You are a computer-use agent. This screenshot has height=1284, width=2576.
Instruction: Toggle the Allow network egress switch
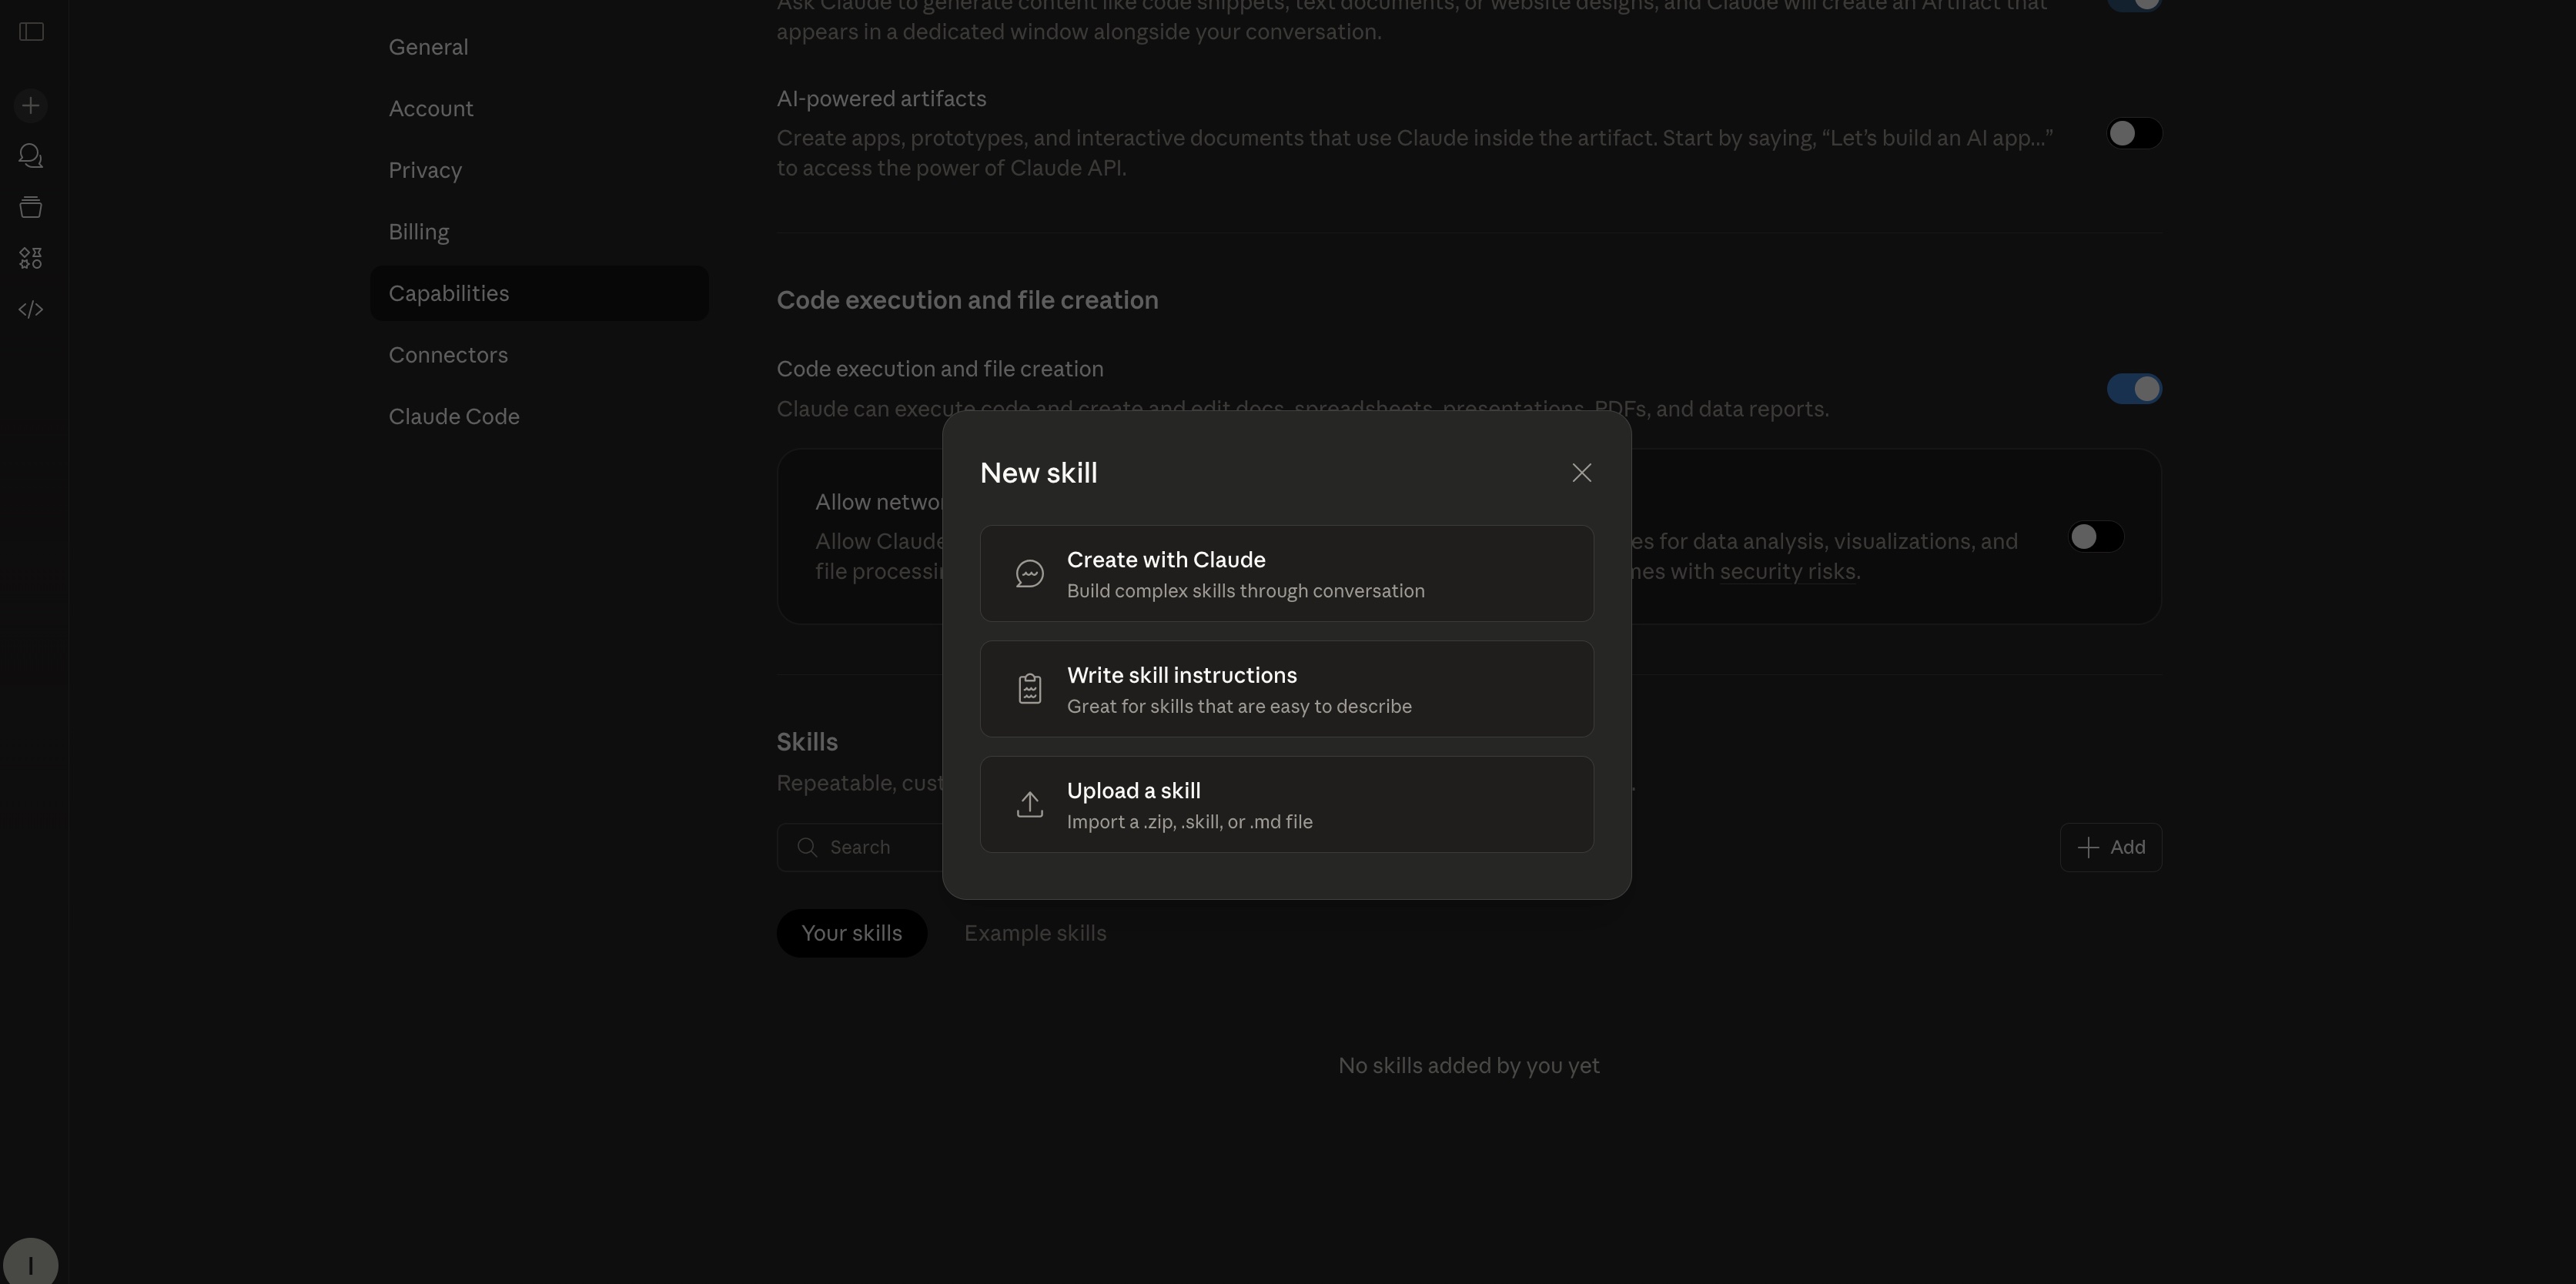(x=2095, y=537)
